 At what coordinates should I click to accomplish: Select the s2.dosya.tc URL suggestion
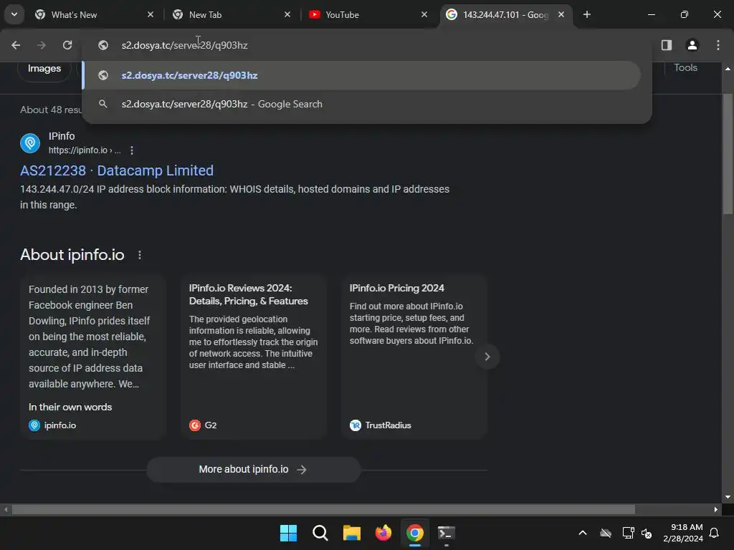pyautogui.click(x=361, y=75)
